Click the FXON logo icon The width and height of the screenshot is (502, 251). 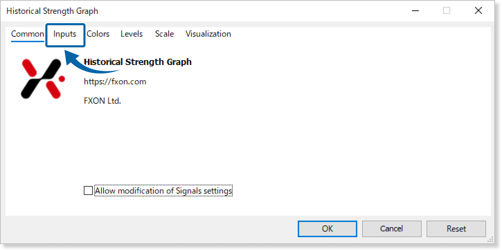pyautogui.click(x=42, y=79)
